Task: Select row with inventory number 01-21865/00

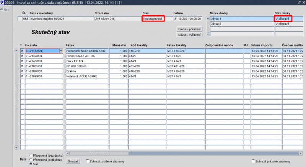Action: click(44, 66)
